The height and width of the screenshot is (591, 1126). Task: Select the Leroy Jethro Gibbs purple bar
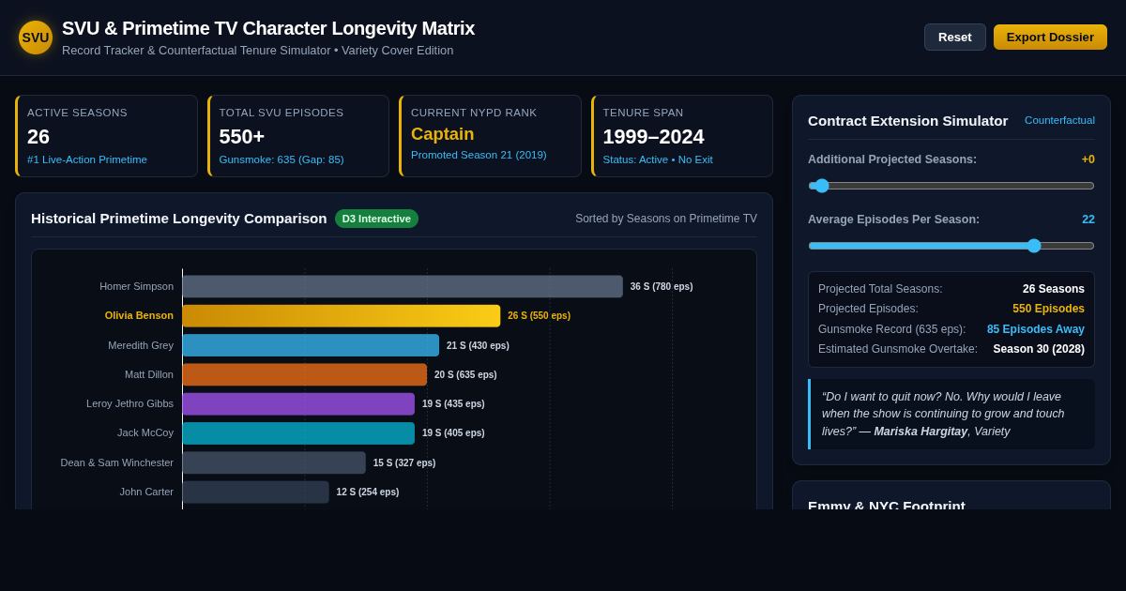[x=298, y=403]
